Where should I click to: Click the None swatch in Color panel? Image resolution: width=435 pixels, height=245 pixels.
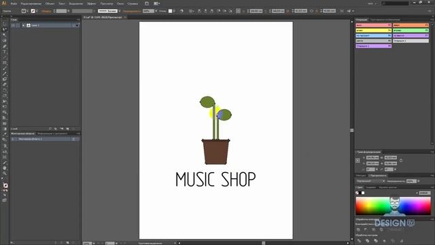(x=357, y=193)
